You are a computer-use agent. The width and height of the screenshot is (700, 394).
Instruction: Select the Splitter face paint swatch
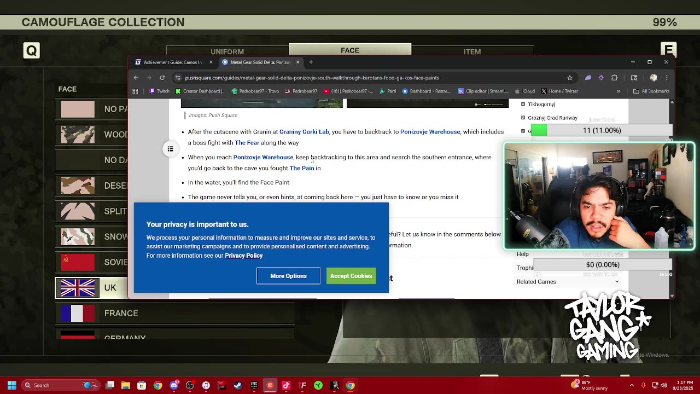[x=78, y=211]
